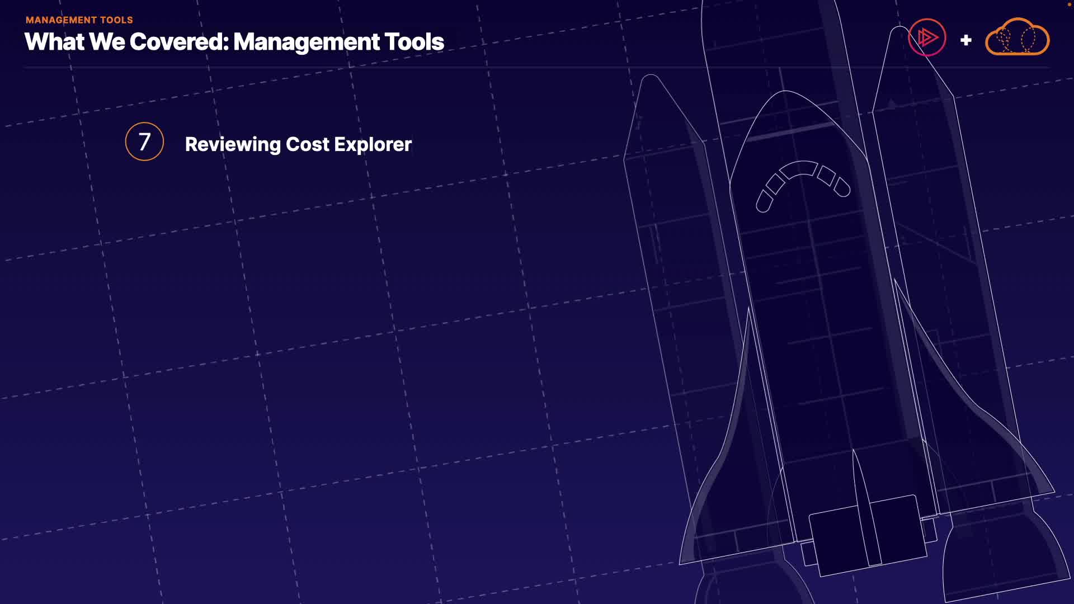Click the left rocket booster's pointed tip
This screenshot has height=604, width=1074.
tap(651, 81)
